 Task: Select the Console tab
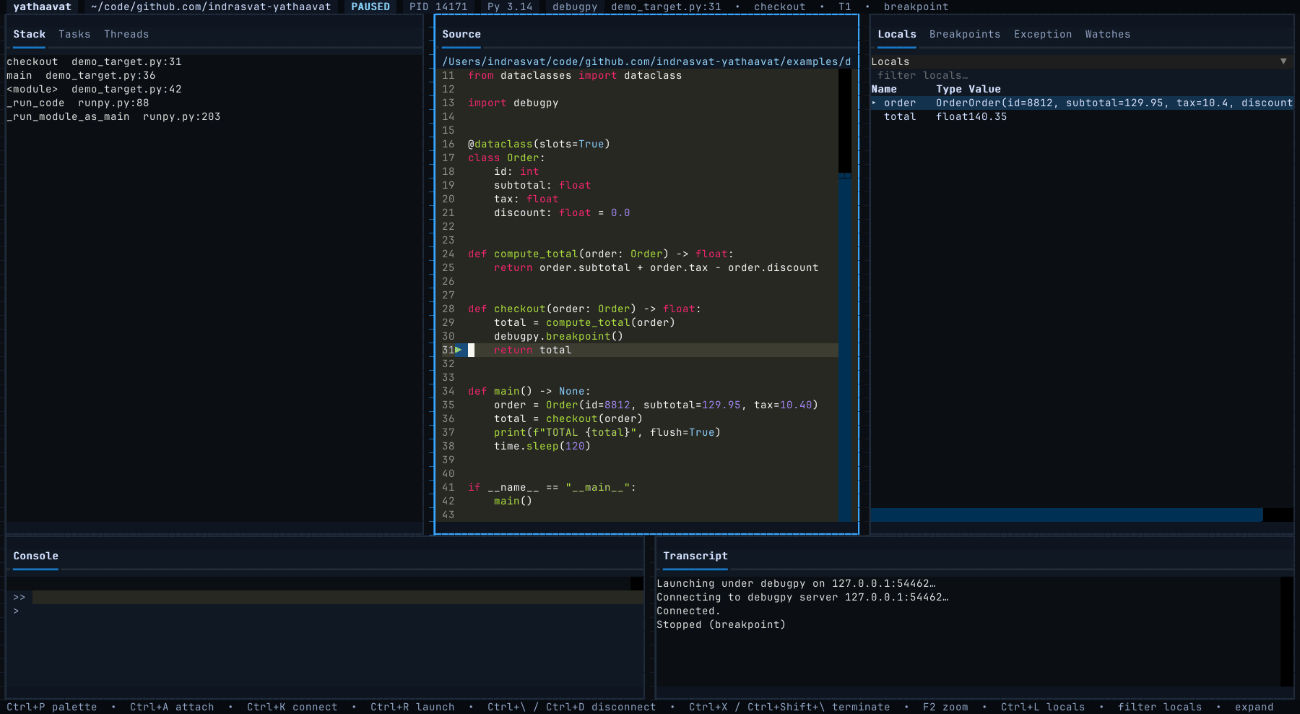click(35, 556)
